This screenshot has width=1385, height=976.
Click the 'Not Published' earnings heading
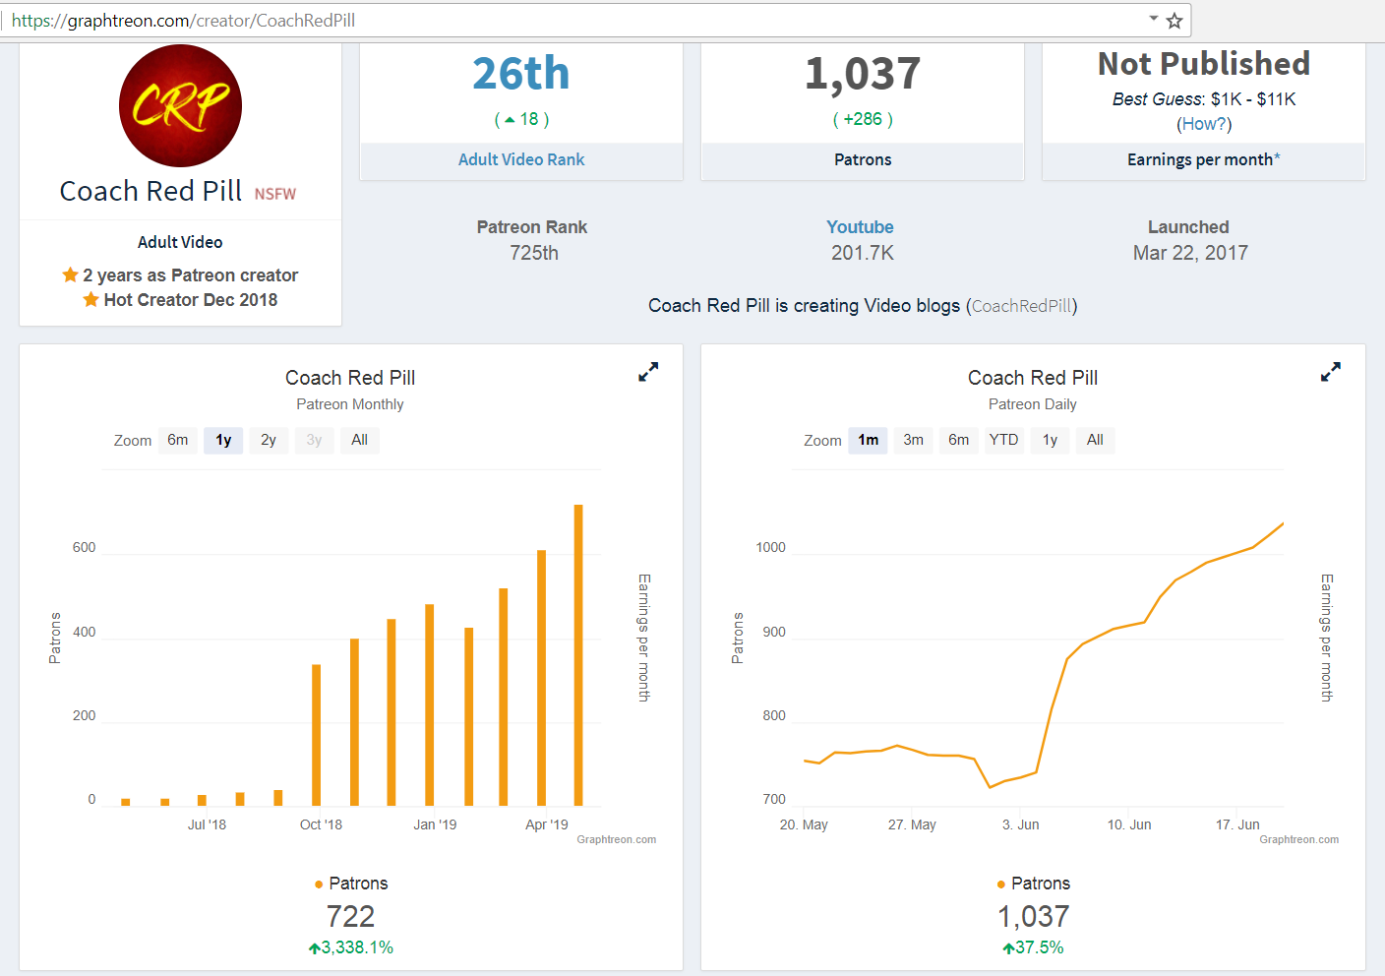pos(1204,64)
